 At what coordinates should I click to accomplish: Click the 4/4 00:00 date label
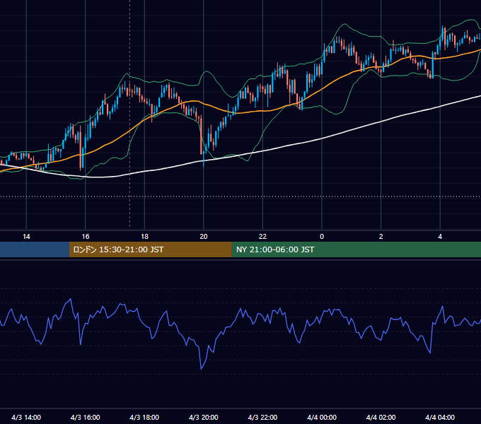322,417
